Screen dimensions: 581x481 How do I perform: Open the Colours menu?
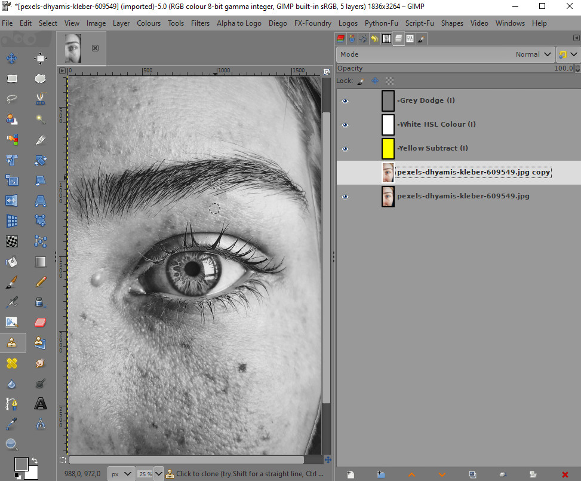pyautogui.click(x=149, y=23)
